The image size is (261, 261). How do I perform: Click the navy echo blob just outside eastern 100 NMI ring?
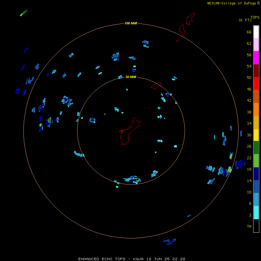[x=240, y=164]
